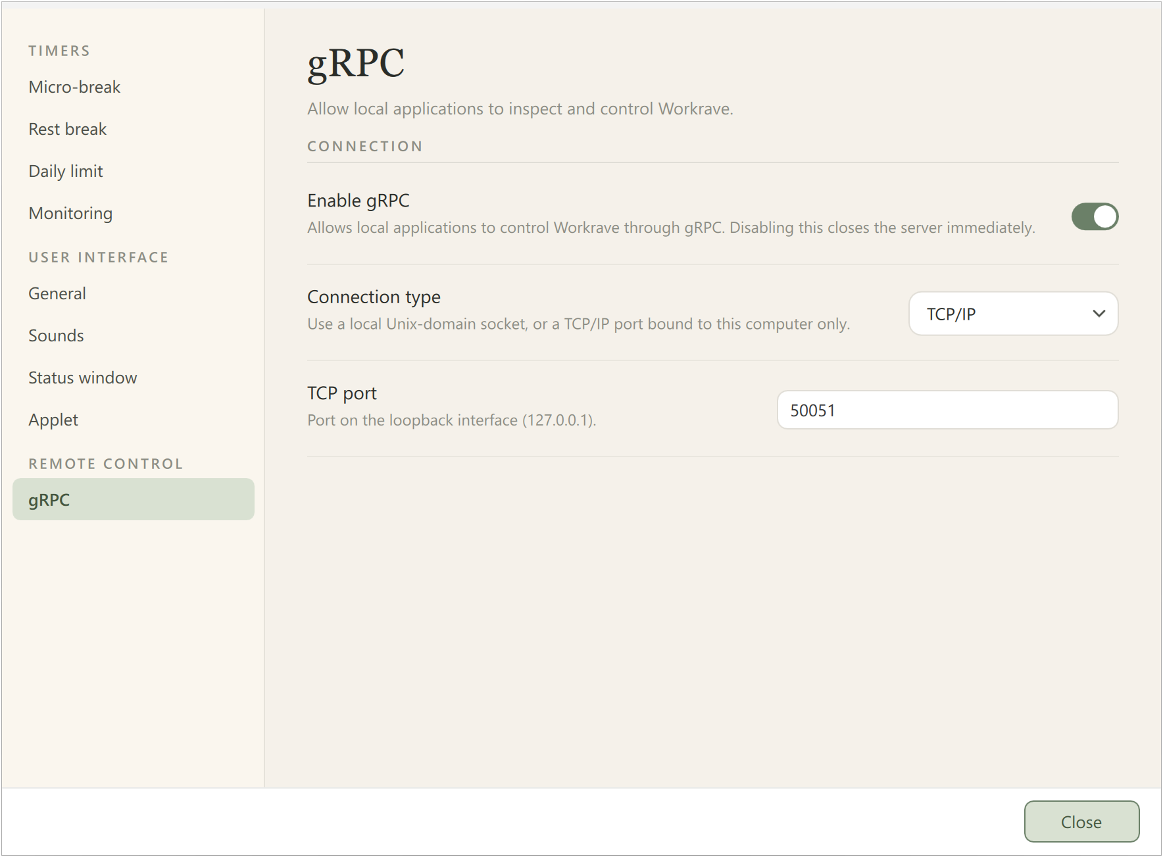Open the Connection type dropdown
Viewport: 1163px width, 857px height.
click(1013, 314)
